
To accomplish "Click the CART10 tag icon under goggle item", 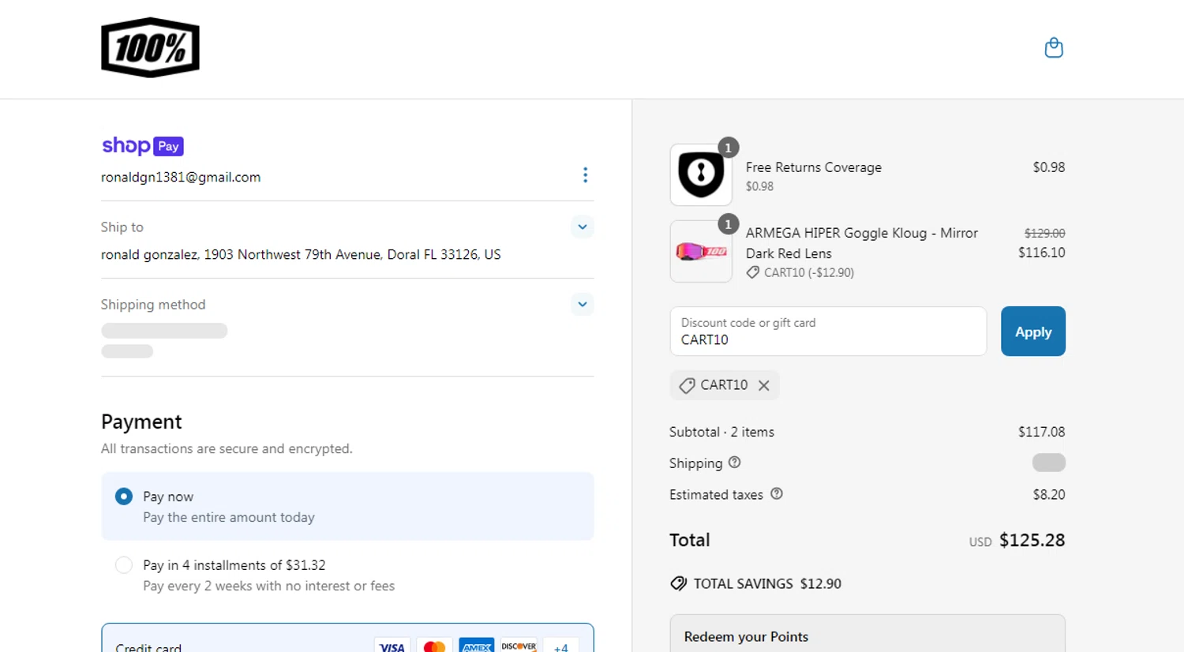I will click(x=753, y=272).
